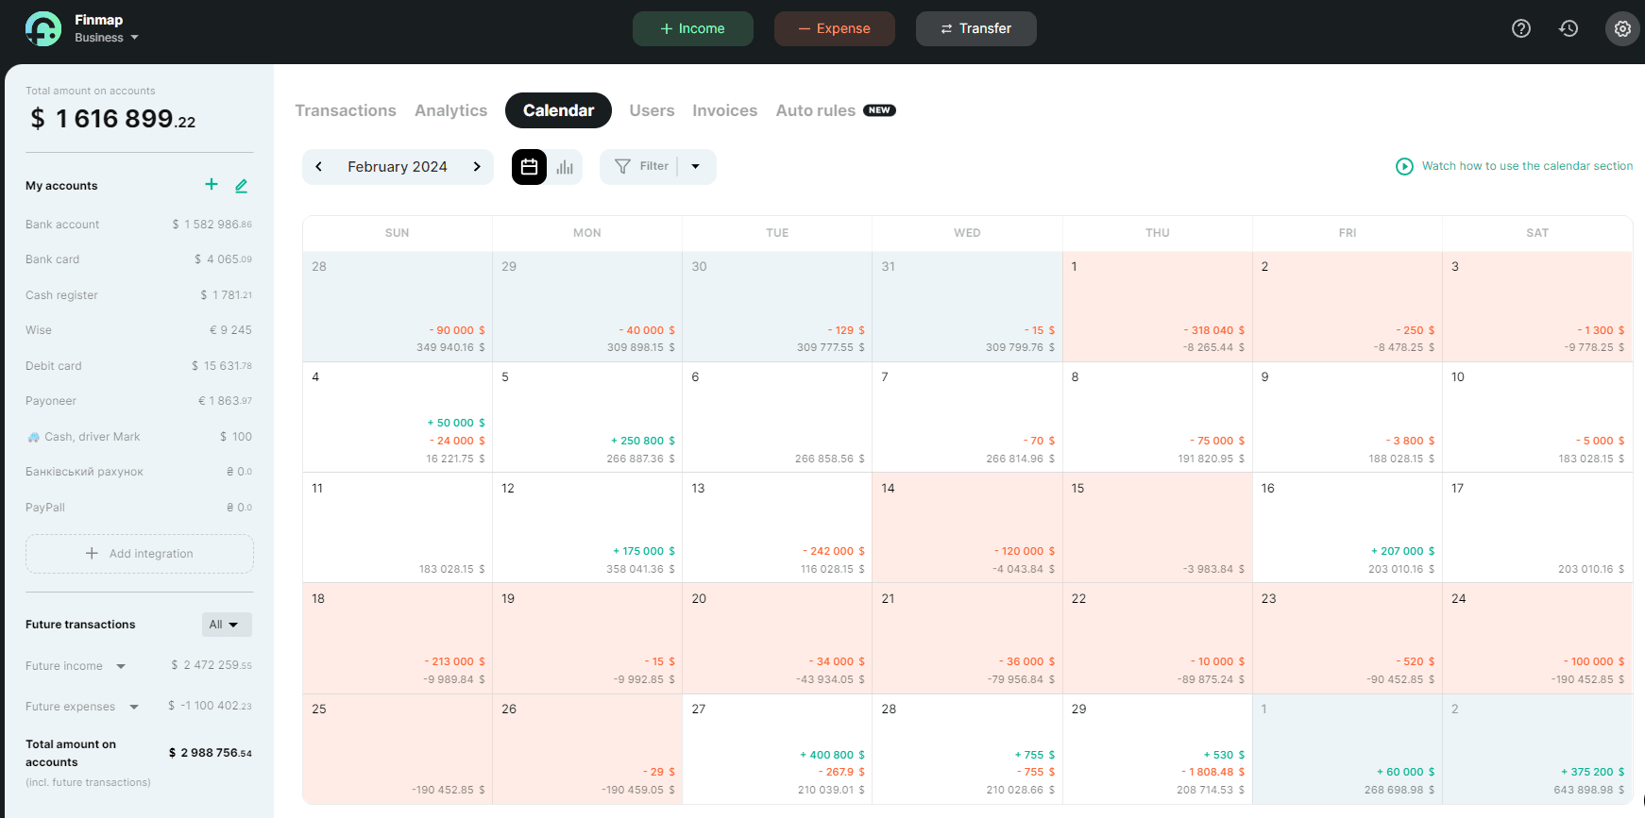Click the -213 000 $ expense amount
Viewport: 1645px width, 818px height.
click(x=454, y=661)
